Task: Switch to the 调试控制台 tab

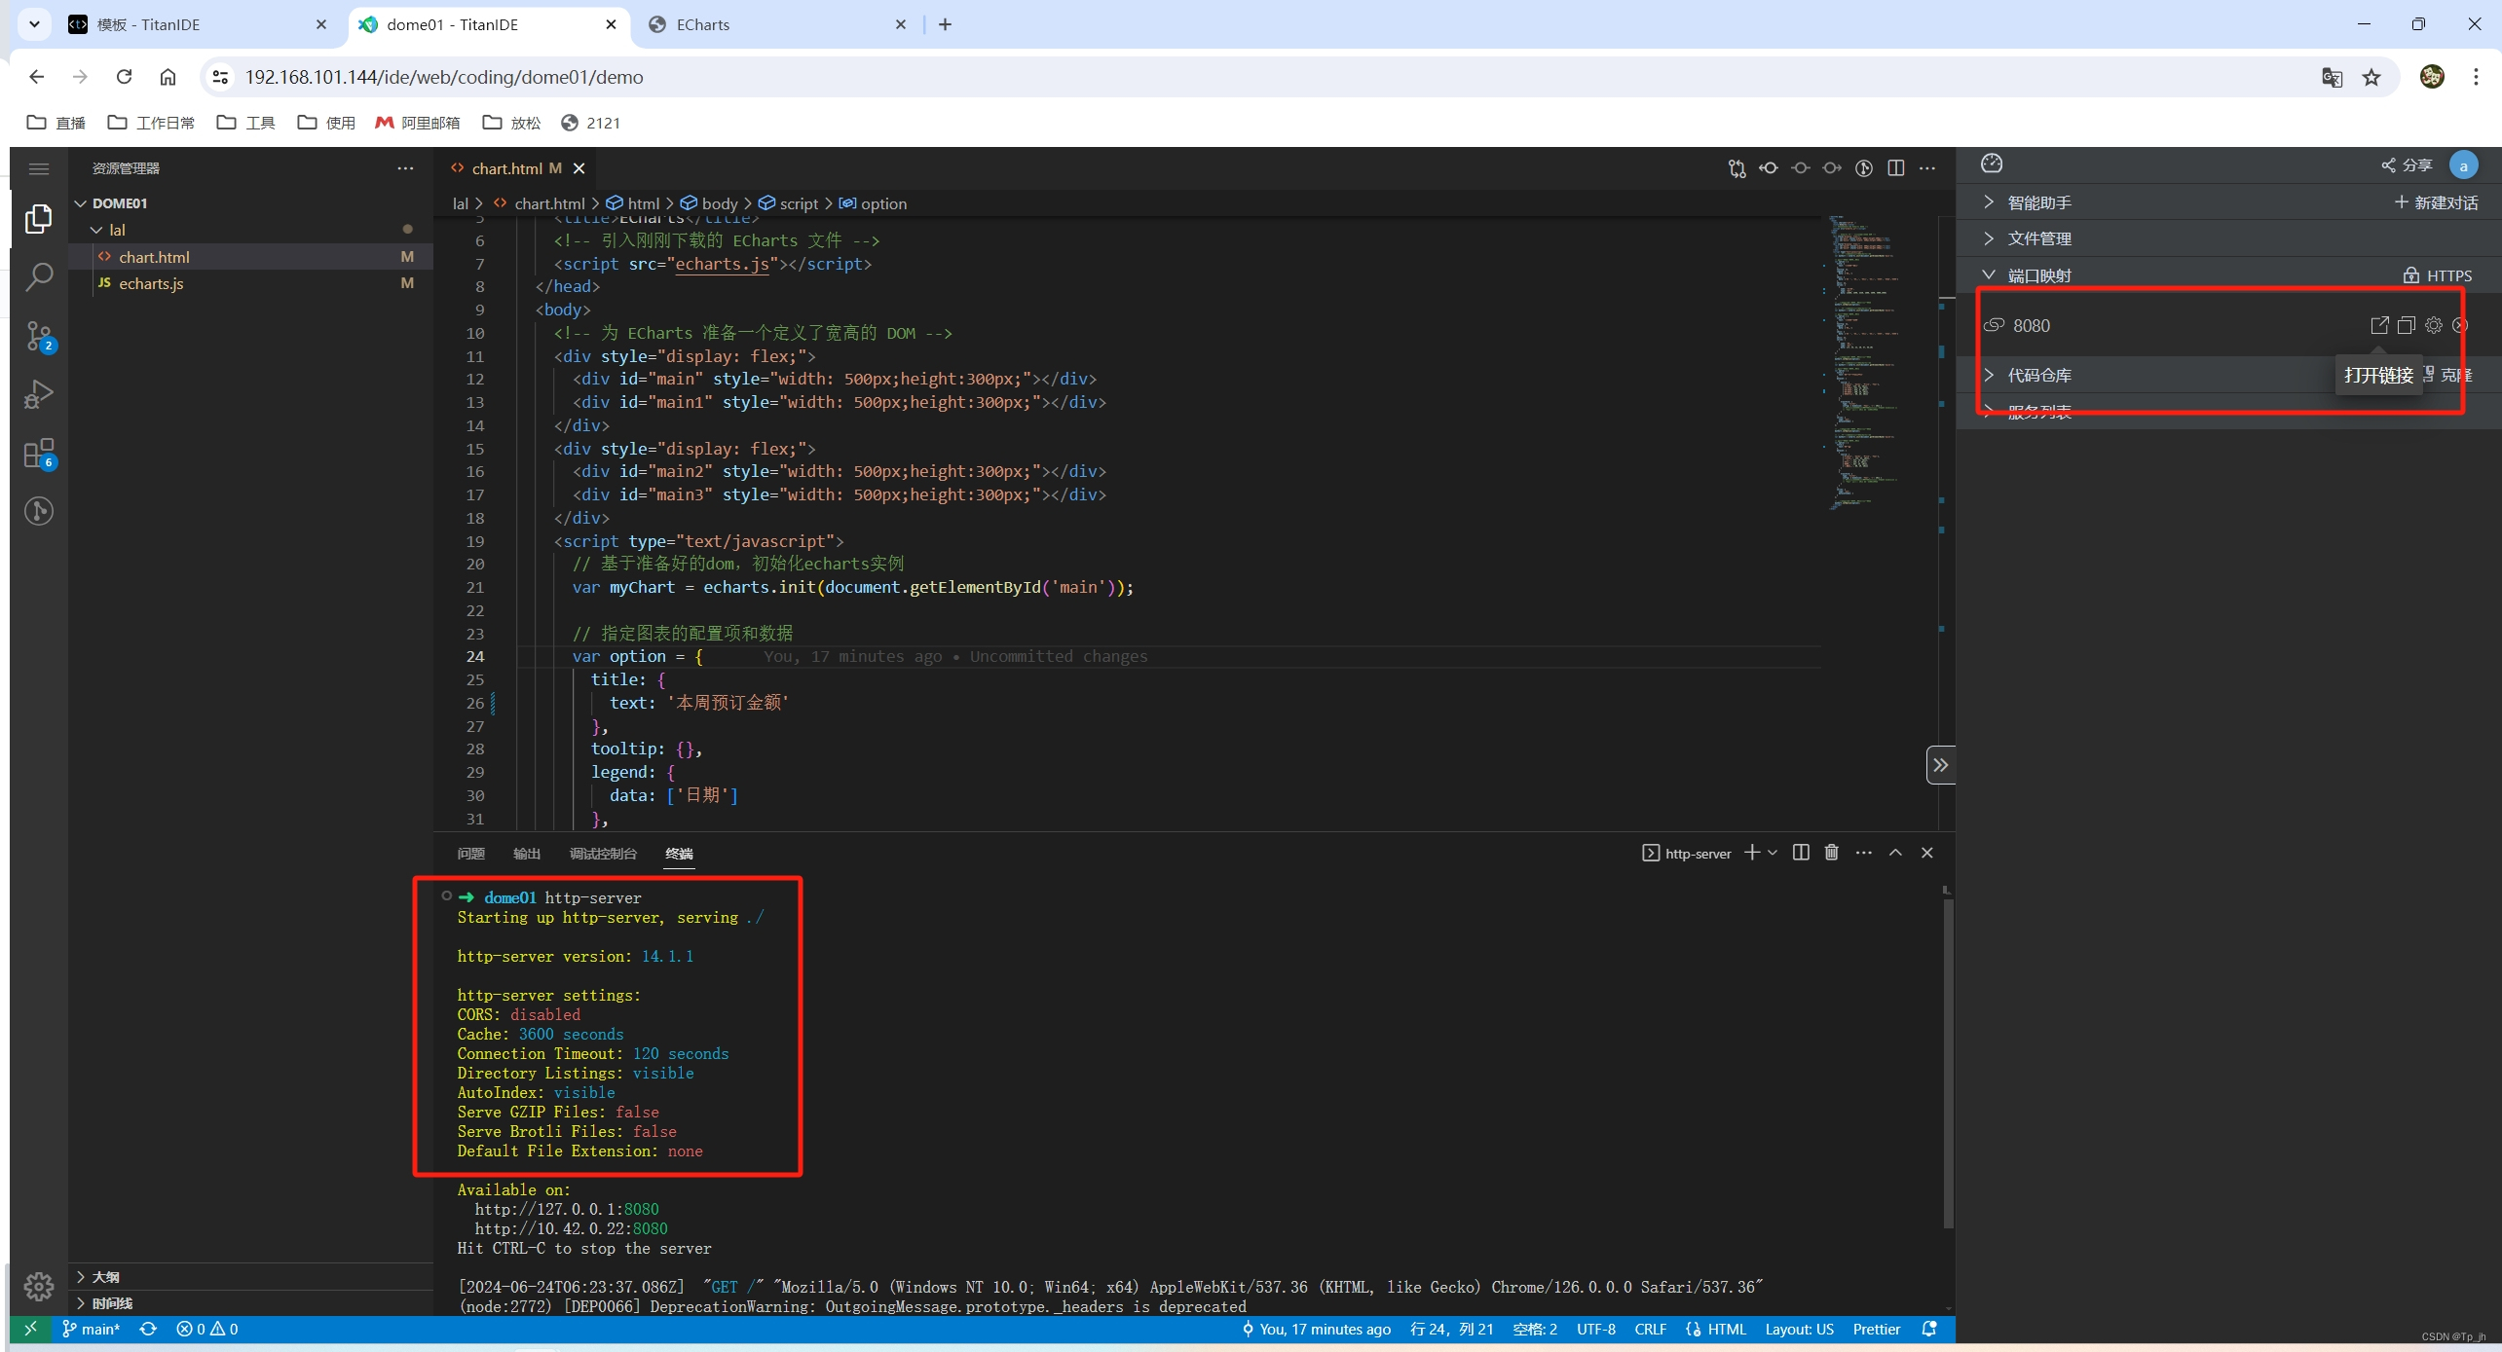Action: click(x=603, y=854)
